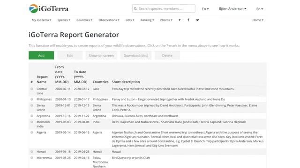This screenshot has height=168, width=300.
Task: Click the Two-day trip Bare-faced Bulbul description
Action: coord(173,89)
